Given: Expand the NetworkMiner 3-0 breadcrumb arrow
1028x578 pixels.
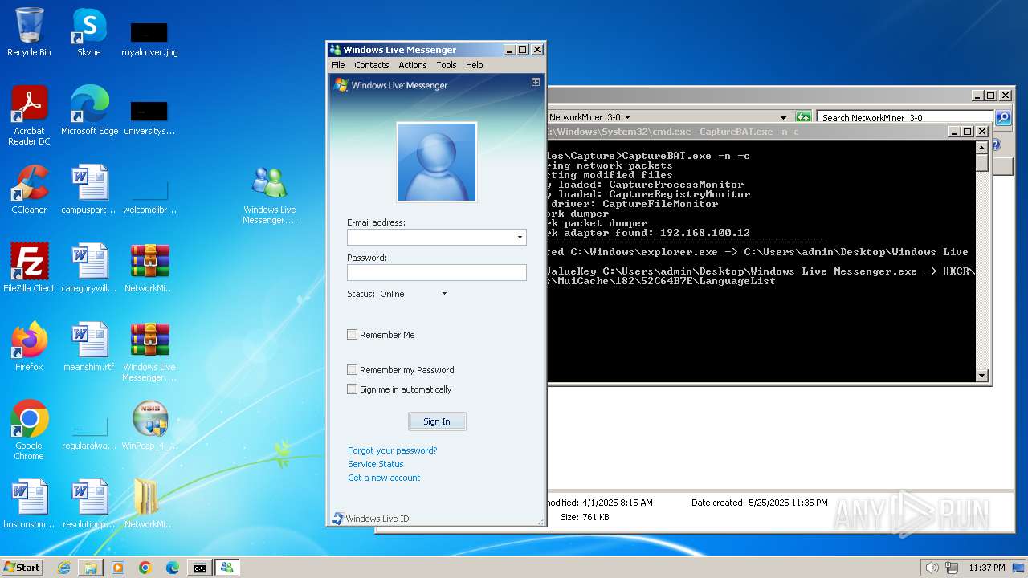Looking at the screenshot, I should pos(627,117).
